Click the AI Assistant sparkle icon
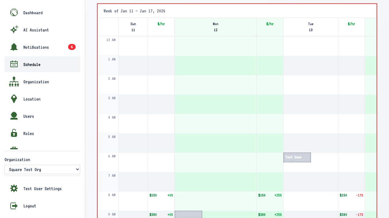This screenshot has height=218, width=389. pyautogui.click(x=14, y=30)
